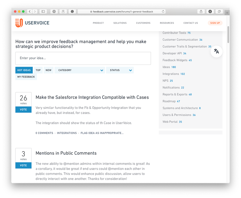Open Users & Permissions category
The image size is (241, 198).
(x=179, y=115)
